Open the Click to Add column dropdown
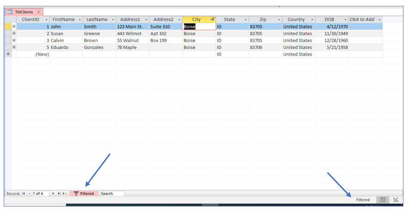The image size is (408, 212). (x=380, y=20)
